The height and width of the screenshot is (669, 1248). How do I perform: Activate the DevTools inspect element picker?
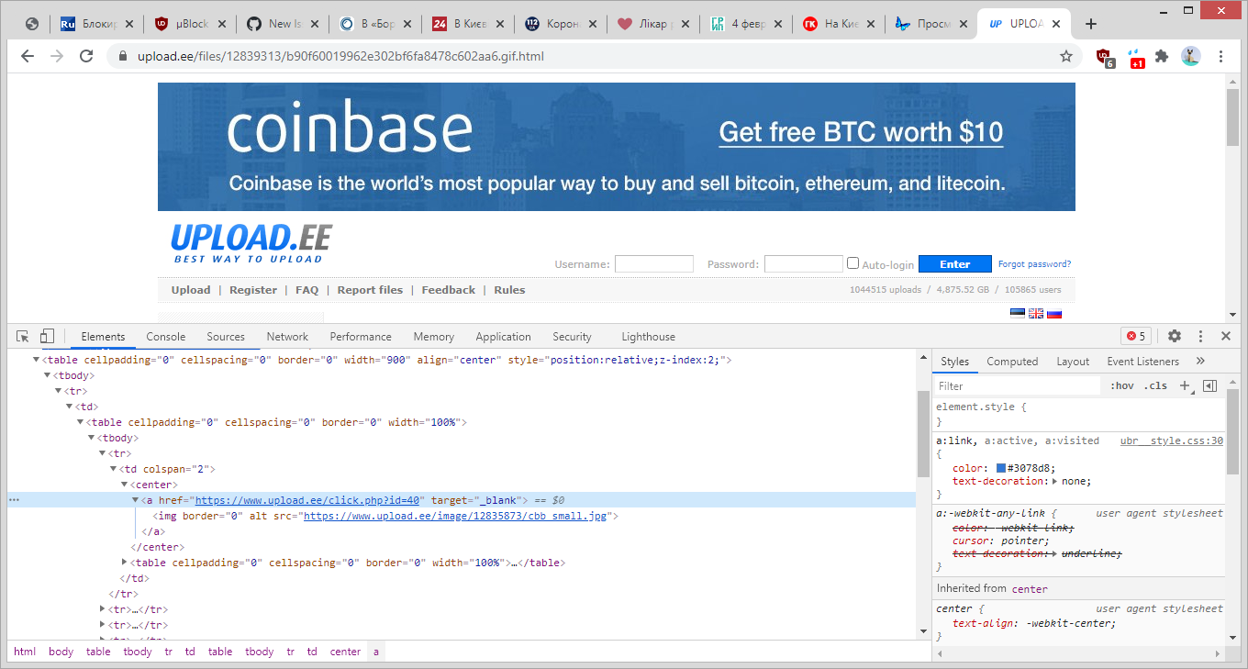pyautogui.click(x=23, y=337)
